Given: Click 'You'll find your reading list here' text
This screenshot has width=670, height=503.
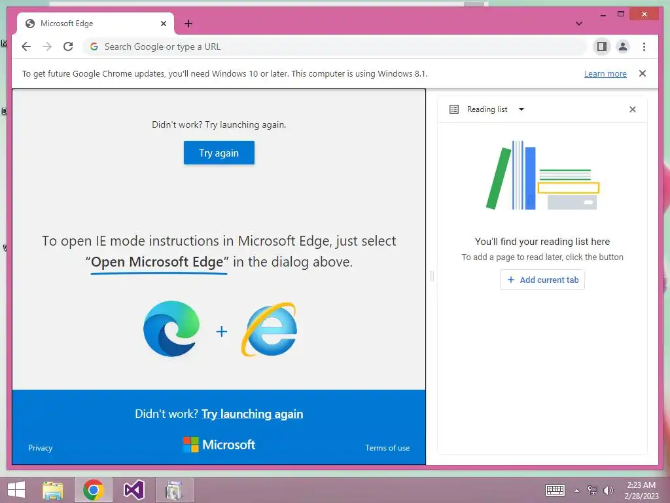Looking at the screenshot, I should (542, 242).
